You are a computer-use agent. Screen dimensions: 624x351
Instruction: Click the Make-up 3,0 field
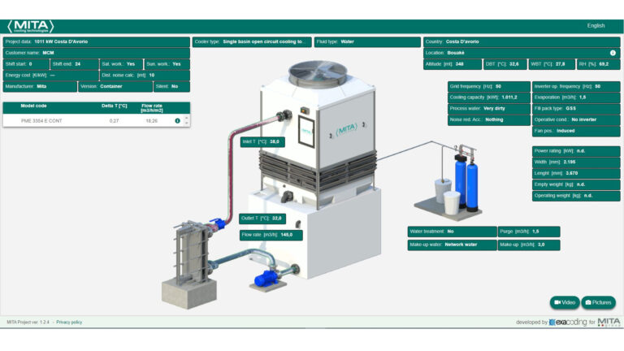click(x=529, y=245)
